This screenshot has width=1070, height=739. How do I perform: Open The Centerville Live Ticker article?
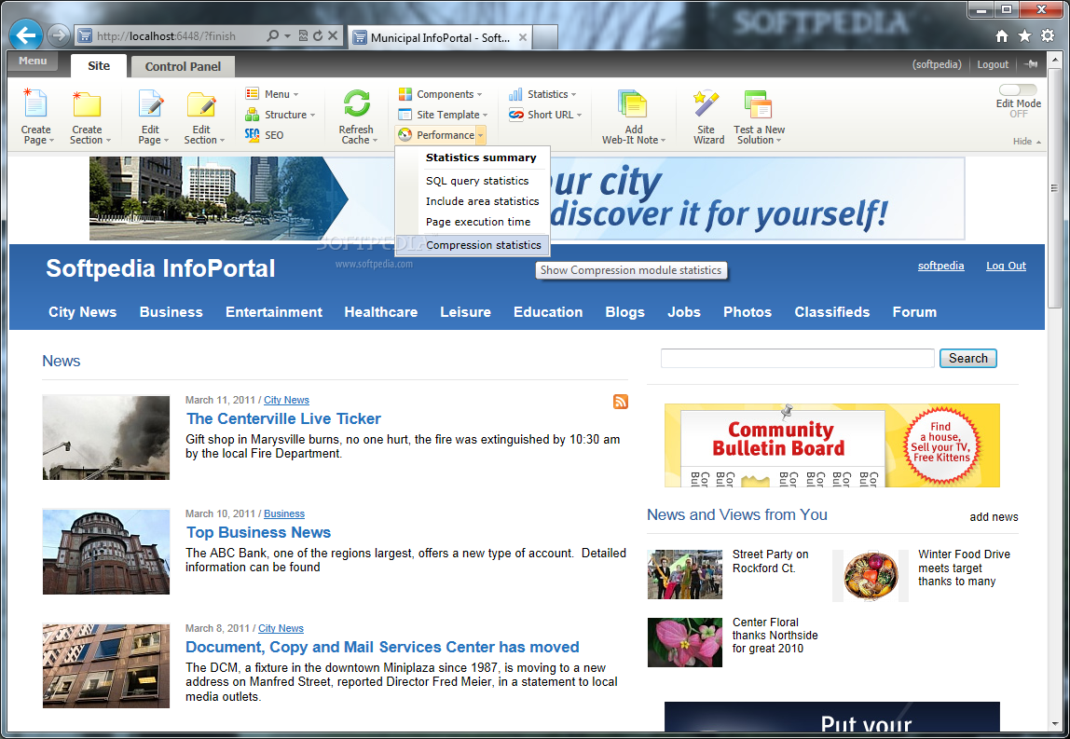click(283, 418)
